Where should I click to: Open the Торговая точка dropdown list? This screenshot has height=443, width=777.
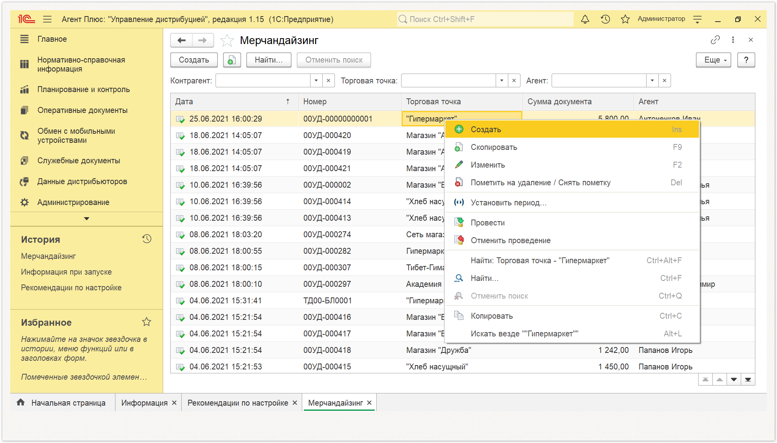point(502,81)
